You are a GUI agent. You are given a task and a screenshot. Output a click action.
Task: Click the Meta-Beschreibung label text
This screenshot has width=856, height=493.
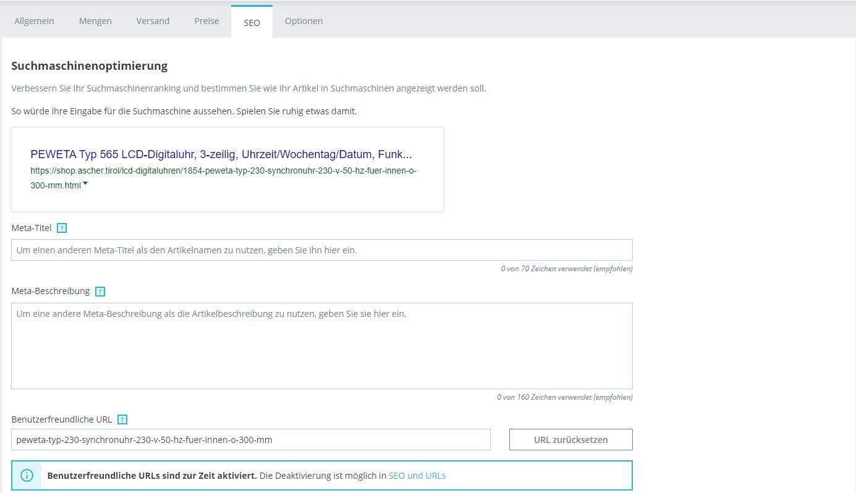pyautogui.click(x=51, y=291)
